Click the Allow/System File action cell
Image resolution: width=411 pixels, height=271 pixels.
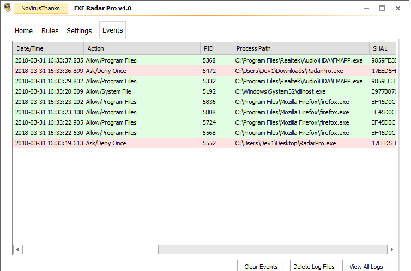108,91
